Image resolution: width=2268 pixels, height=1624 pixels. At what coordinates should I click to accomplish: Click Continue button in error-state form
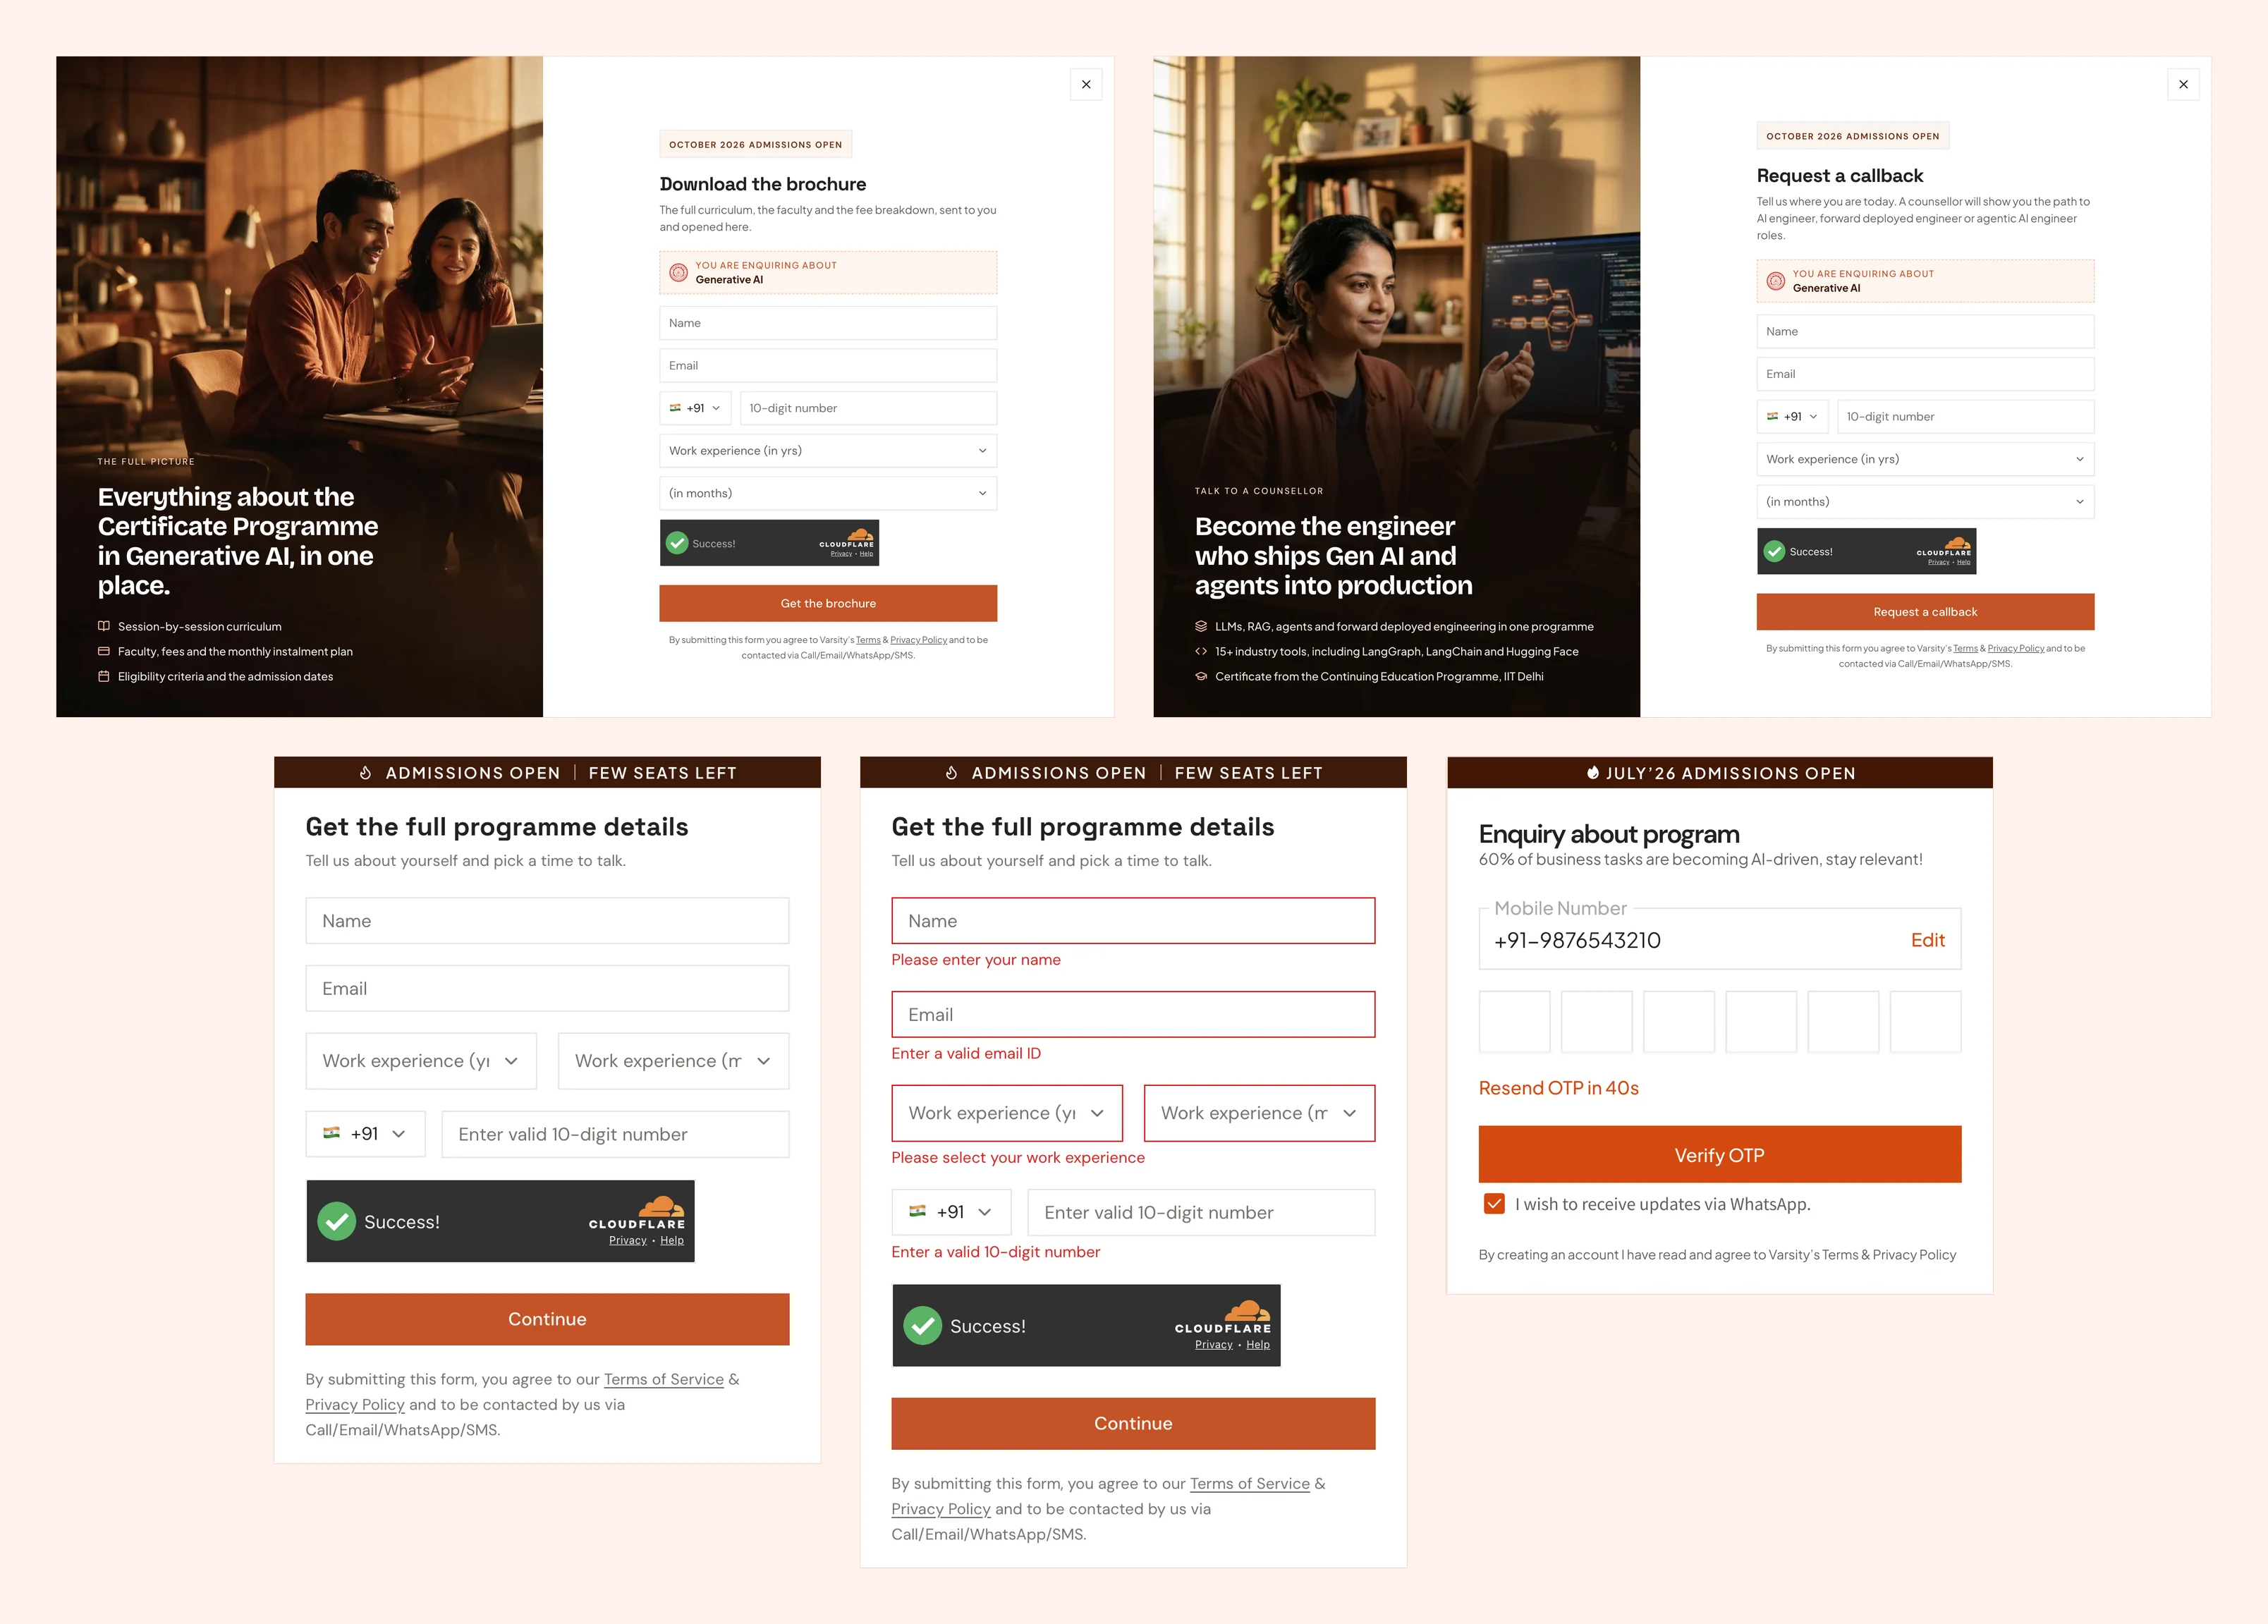pyautogui.click(x=1133, y=1423)
